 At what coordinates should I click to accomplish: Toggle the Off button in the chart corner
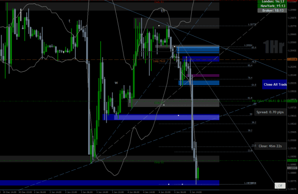coord(280,185)
